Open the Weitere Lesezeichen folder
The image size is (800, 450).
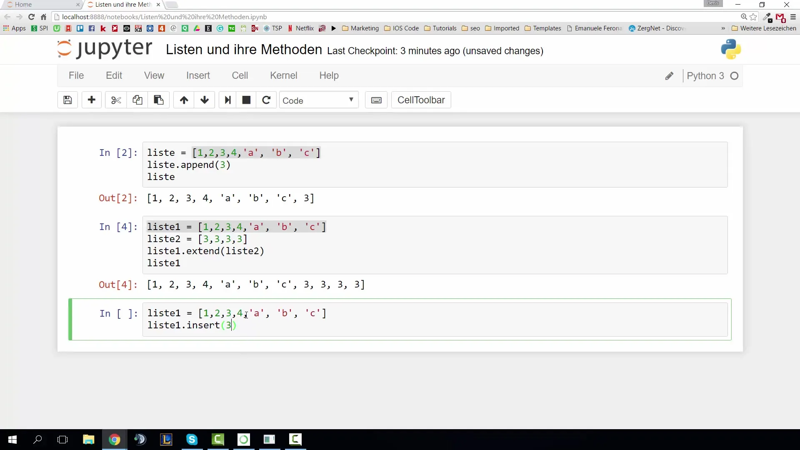click(x=764, y=28)
